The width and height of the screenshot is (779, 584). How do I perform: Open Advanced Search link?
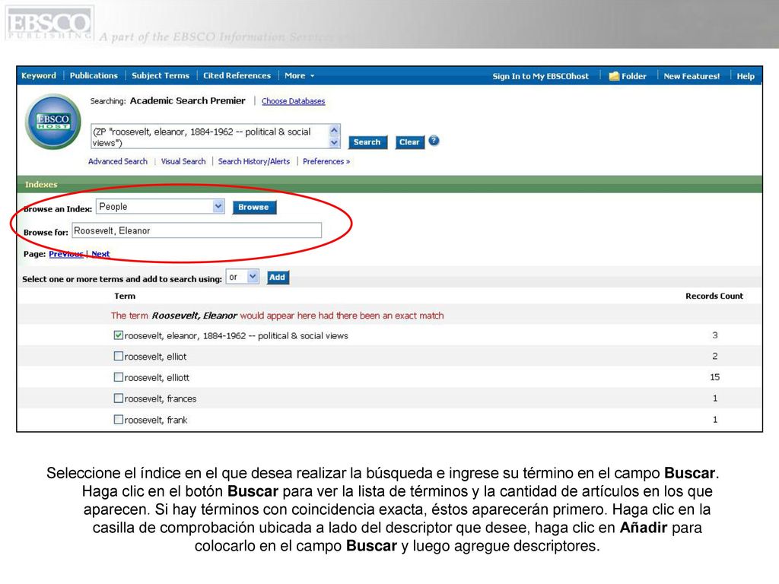tap(118, 161)
